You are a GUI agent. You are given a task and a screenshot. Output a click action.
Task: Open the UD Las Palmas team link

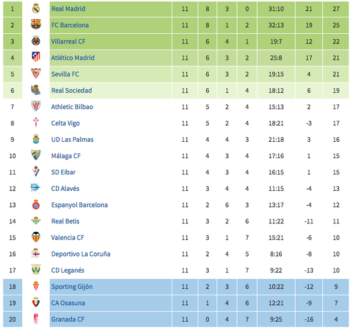point(73,139)
